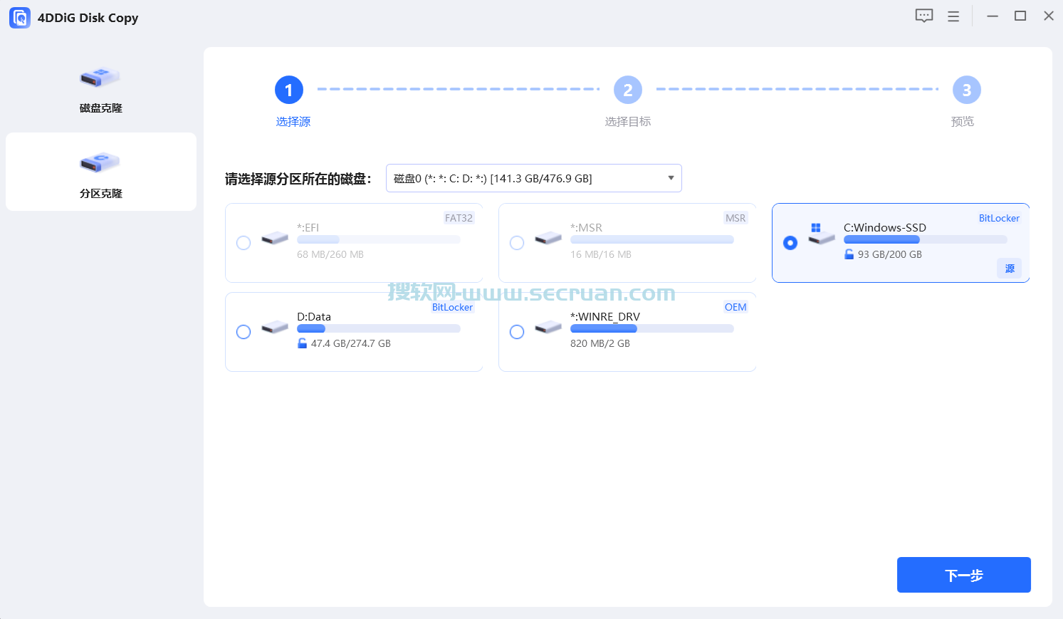The width and height of the screenshot is (1063, 619).
Task: Click the 93 GB/200 GB size text
Action: point(890,254)
